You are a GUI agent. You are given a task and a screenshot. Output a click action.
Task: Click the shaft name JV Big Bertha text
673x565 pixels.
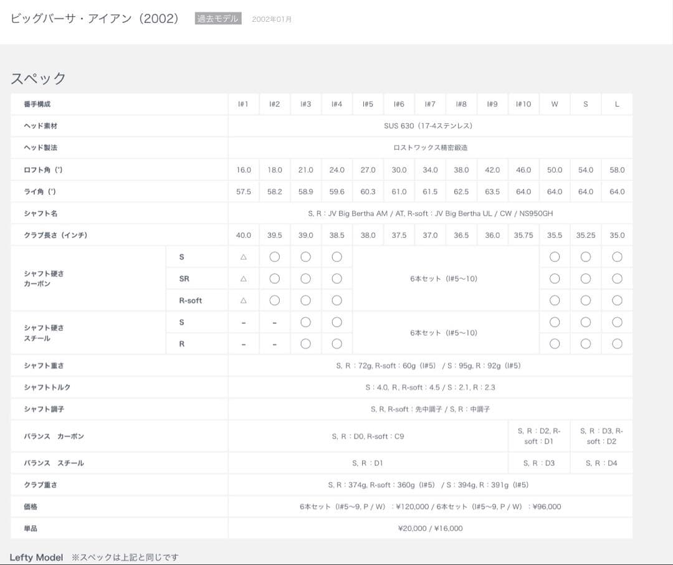click(431, 213)
